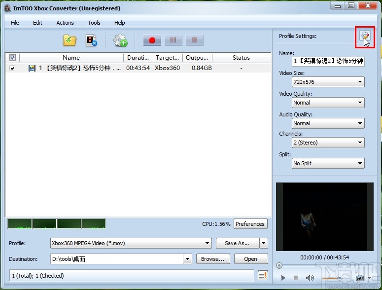Viewport: 382px width, 290px height.
Task: Take a snapshot with the camera icon
Action: point(360,278)
